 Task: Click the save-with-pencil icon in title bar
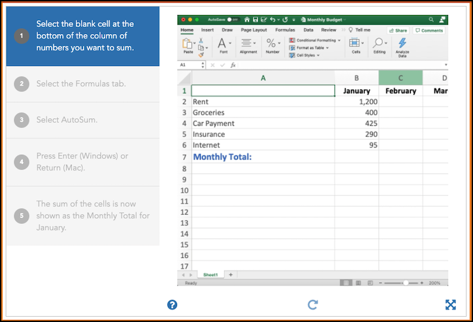(264, 20)
